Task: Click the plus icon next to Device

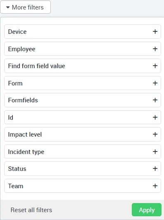Action: coord(155,31)
